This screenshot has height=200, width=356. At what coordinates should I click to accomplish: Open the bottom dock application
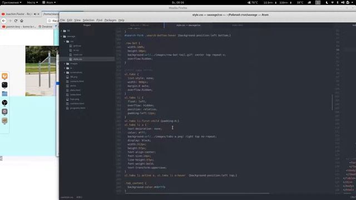pyautogui.click(x=4, y=121)
